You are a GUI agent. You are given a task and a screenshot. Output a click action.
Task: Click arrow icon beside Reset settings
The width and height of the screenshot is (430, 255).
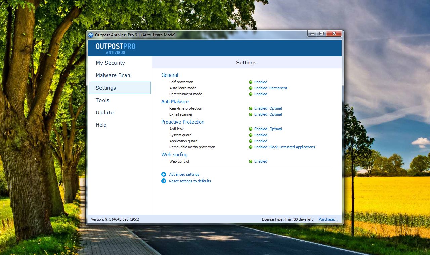164,181
